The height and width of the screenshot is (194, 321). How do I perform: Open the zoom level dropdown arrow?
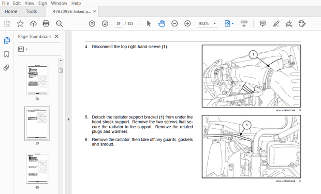click(x=214, y=24)
